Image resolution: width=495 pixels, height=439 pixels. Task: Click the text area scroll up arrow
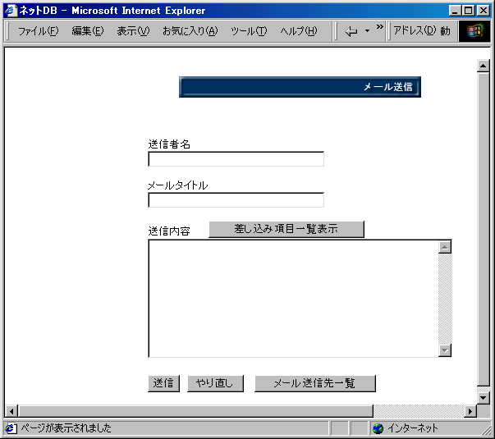tap(445, 247)
